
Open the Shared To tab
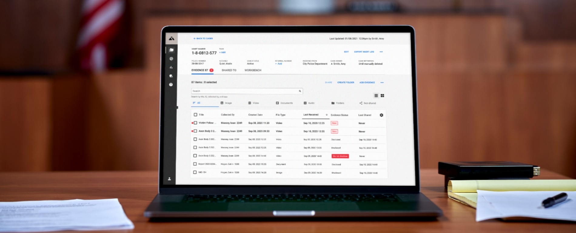pos(229,70)
